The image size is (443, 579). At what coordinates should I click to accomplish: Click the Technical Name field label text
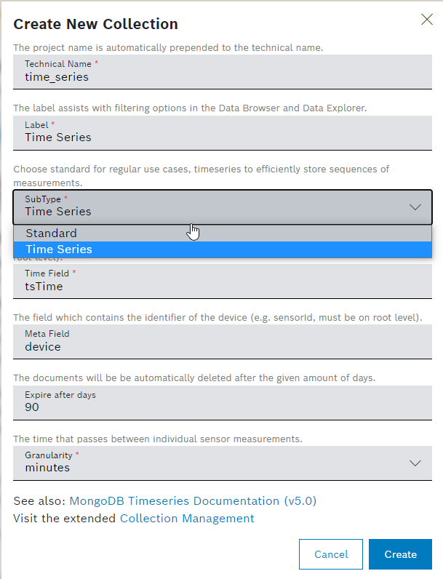pos(58,64)
